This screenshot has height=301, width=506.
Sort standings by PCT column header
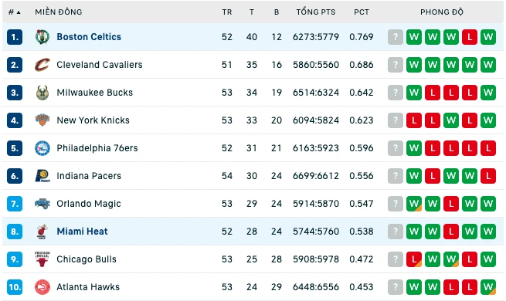[x=361, y=12]
